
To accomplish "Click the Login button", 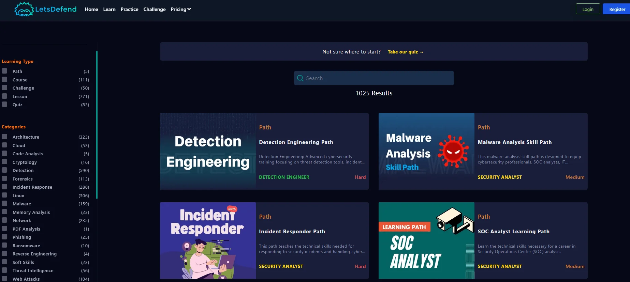I will click(588, 9).
